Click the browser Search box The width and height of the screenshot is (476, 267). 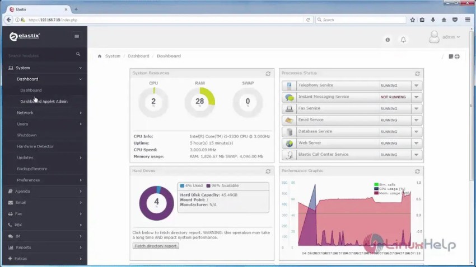361,20
